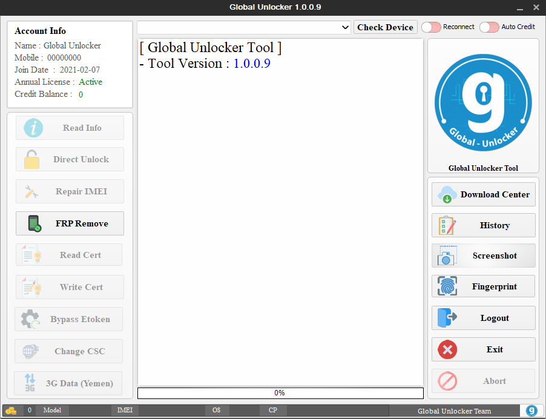Click the History clipboard icon
Image resolution: width=546 pixels, height=419 pixels.
tap(447, 225)
